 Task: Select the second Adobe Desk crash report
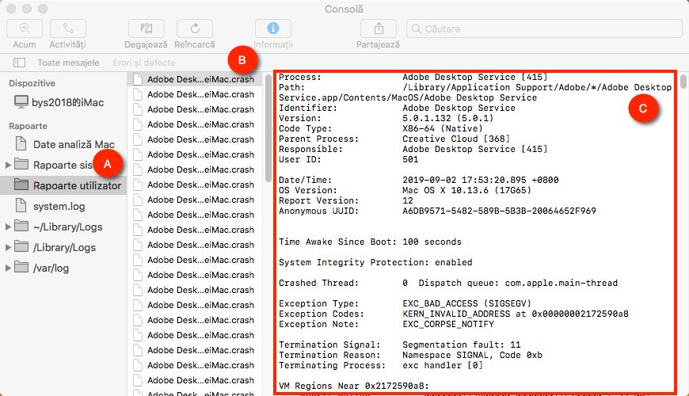[x=195, y=94]
